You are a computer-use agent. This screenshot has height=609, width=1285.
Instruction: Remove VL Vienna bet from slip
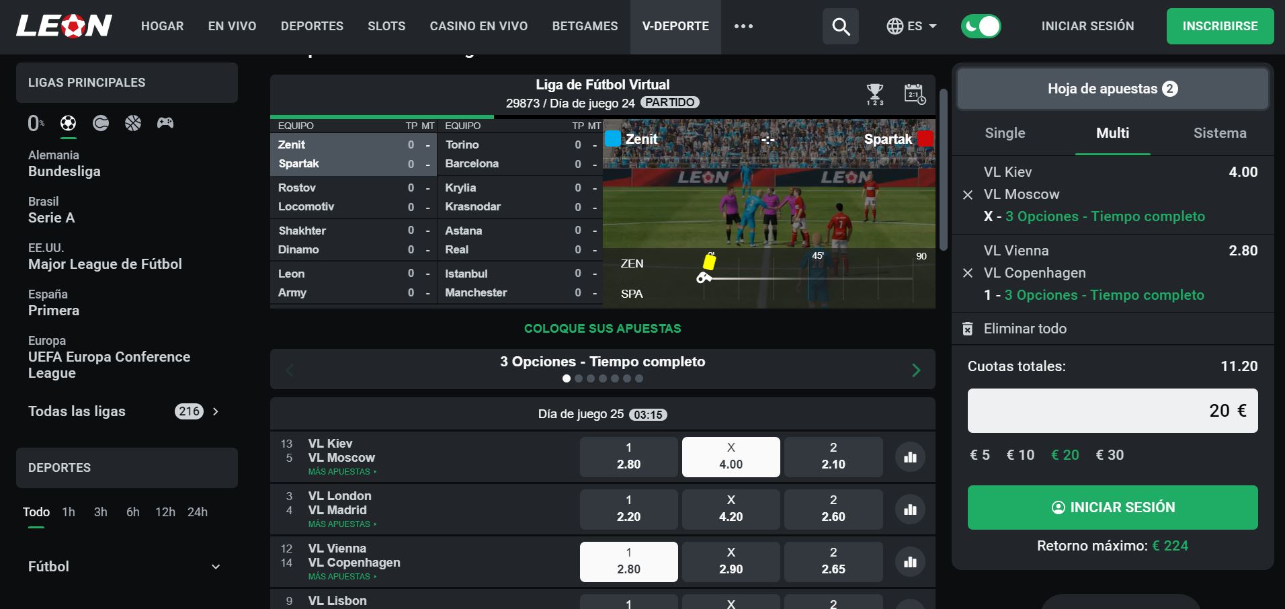pyautogui.click(x=968, y=273)
